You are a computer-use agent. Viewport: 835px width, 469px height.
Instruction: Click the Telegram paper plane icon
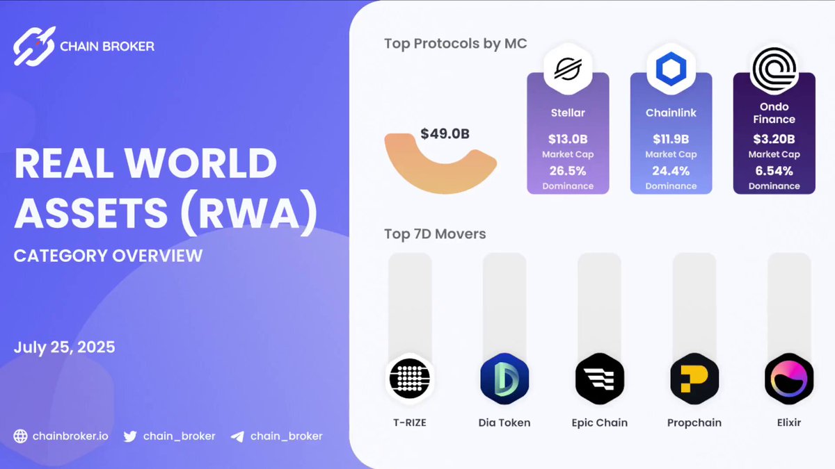237,436
